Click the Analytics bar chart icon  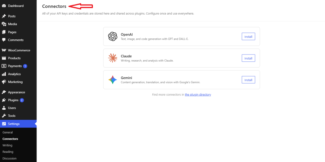4,74
